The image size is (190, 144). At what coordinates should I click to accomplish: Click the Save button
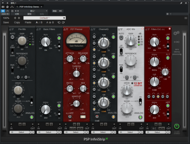click(x=6, y=23)
